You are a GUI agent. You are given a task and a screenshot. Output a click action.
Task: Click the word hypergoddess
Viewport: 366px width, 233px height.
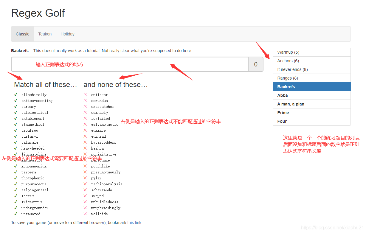point(104,142)
